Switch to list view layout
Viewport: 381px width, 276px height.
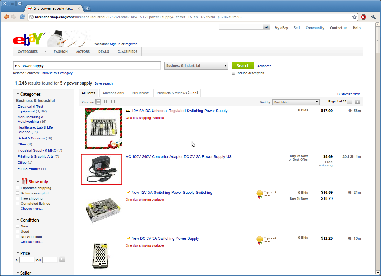pyautogui.click(x=98, y=102)
